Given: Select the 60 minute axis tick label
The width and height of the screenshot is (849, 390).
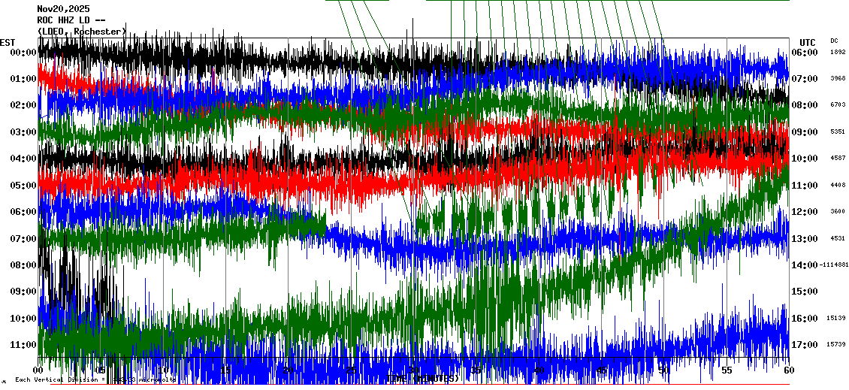Looking at the screenshot, I should point(787,370).
